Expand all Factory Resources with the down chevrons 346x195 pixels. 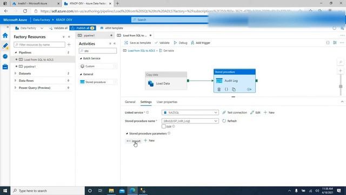click(64, 37)
